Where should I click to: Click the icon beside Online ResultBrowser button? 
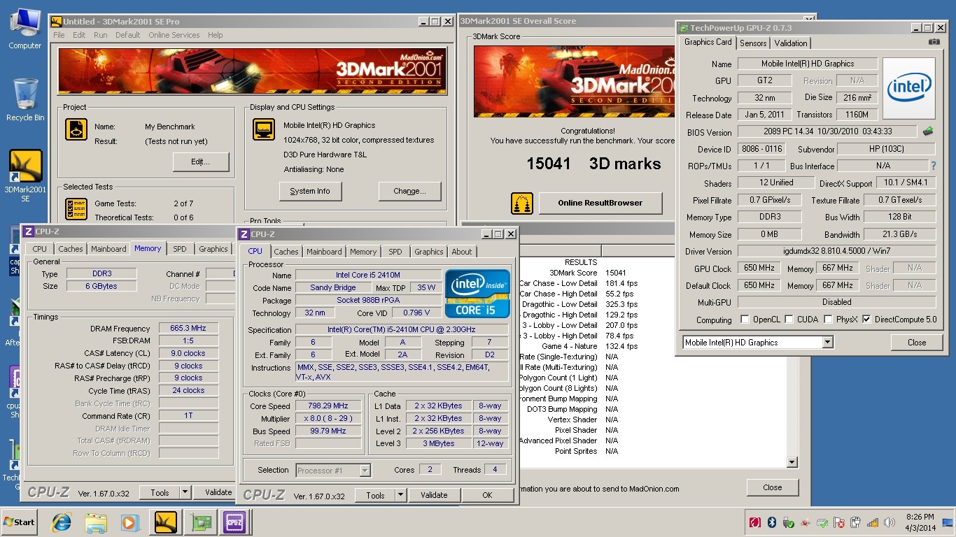[x=522, y=203]
